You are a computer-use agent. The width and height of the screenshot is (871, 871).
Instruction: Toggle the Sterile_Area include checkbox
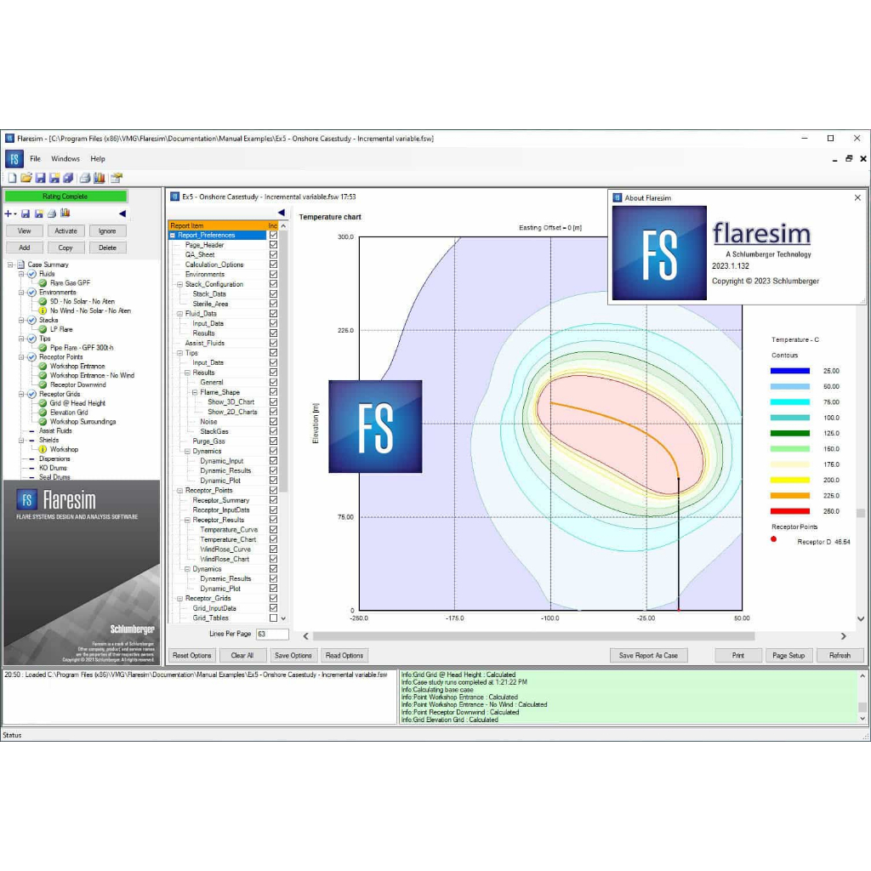[x=273, y=304]
